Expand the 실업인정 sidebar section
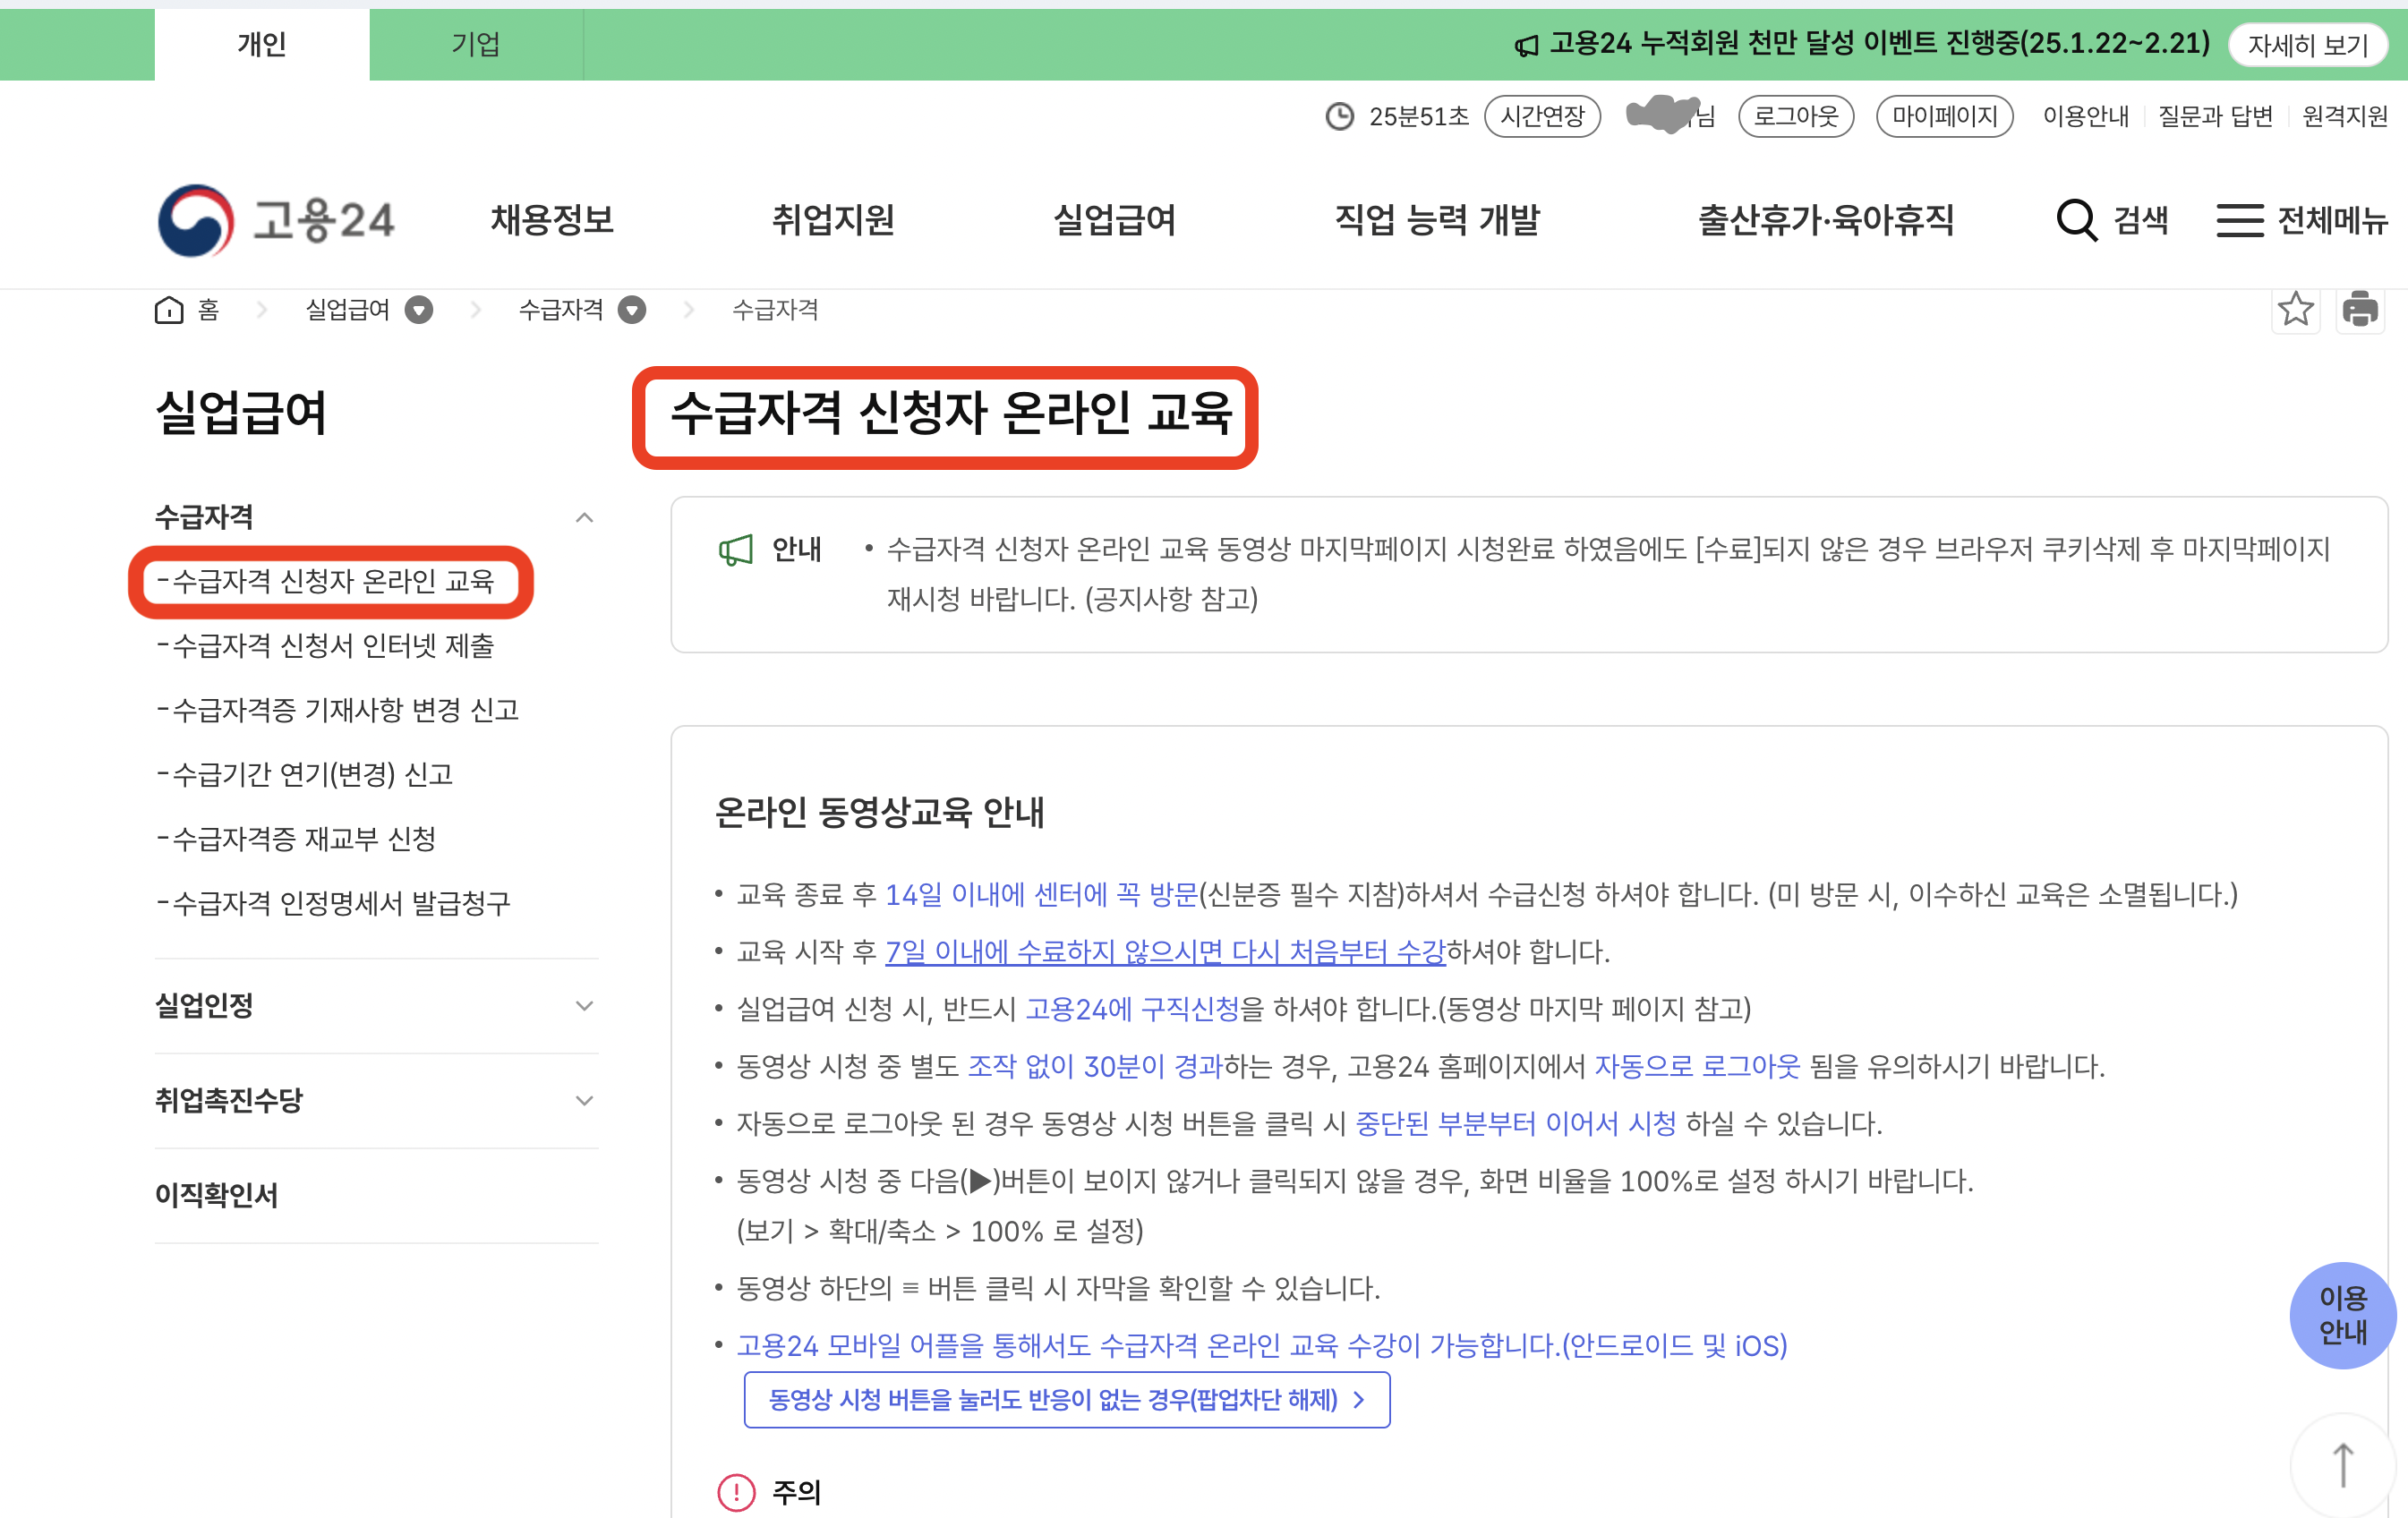The height and width of the screenshot is (1518, 2408). (584, 1006)
